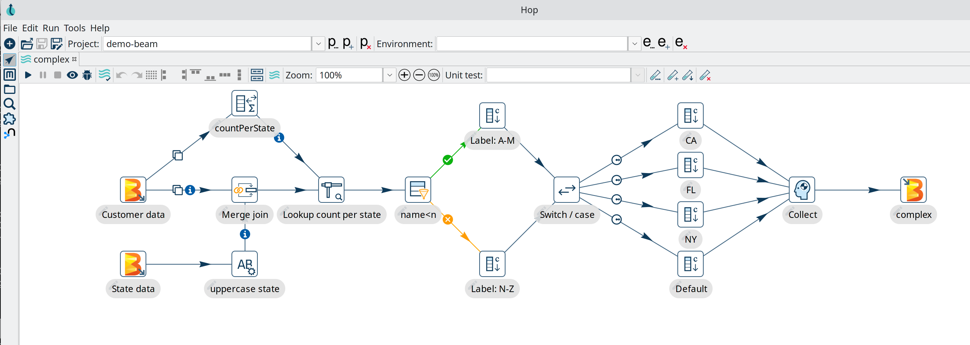Image resolution: width=970 pixels, height=345 pixels.
Task: Select the Collect transform icon
Action: tap(802, 190)
